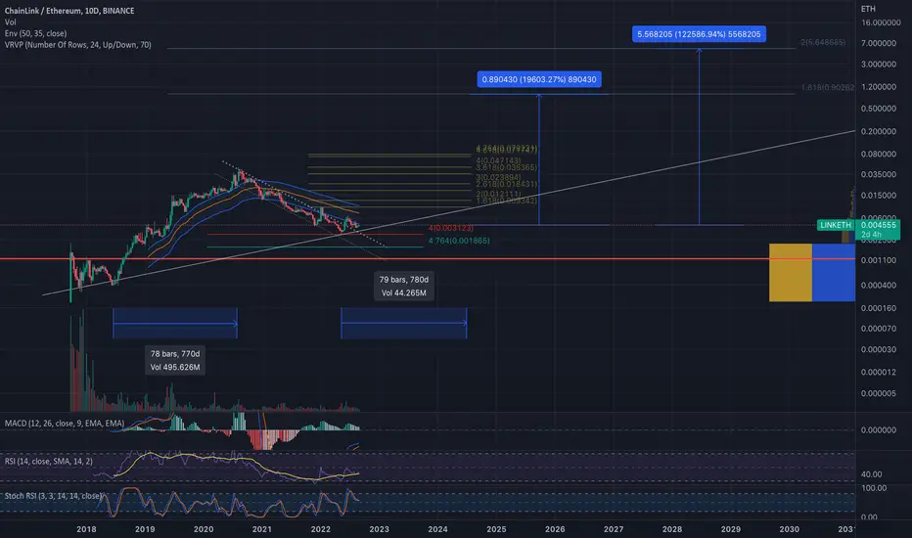Click the RSI (14, close, SMA, 14, 2) label

click(x=48, y=461)
